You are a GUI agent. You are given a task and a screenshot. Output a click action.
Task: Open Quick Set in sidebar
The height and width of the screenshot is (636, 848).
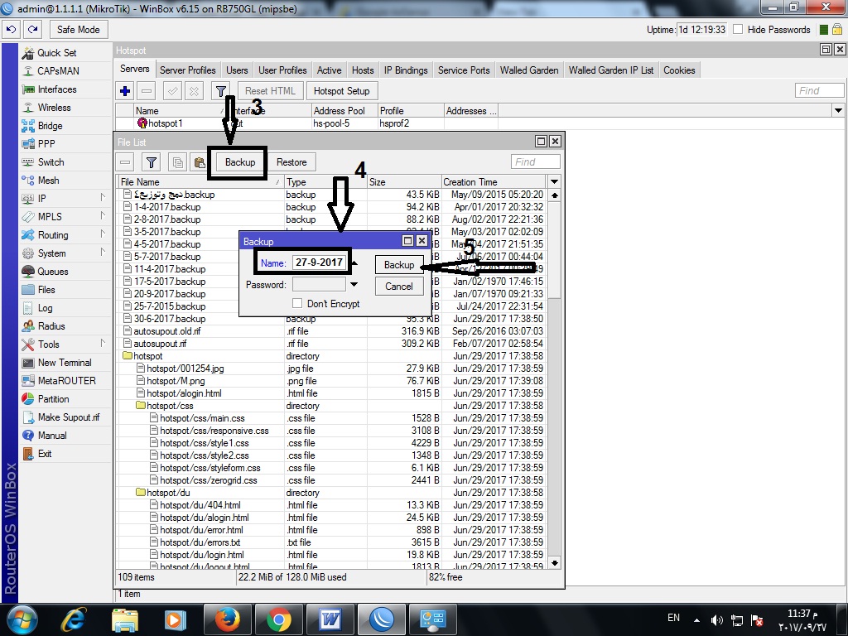[x=57, y=53]
